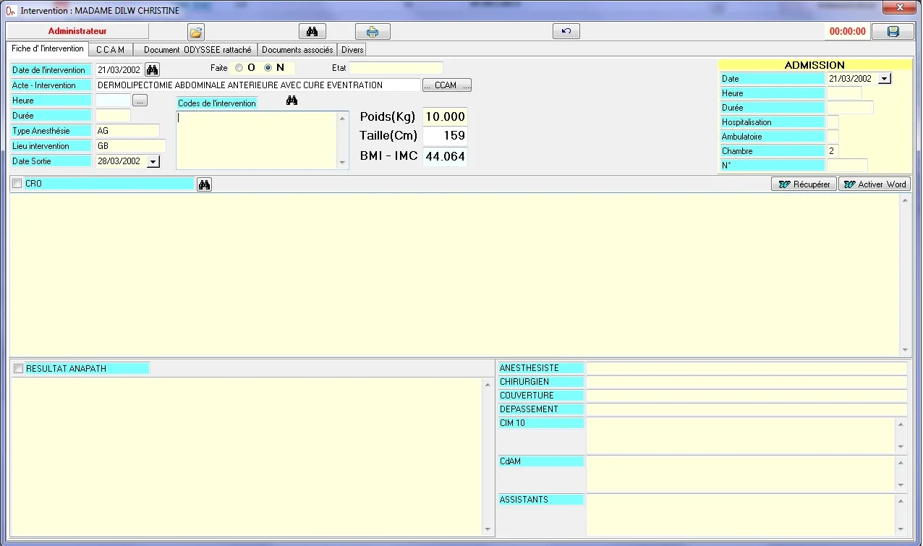923x546 pixels.
Task: Click the Acte - Intervention text field
Action: 258,85
